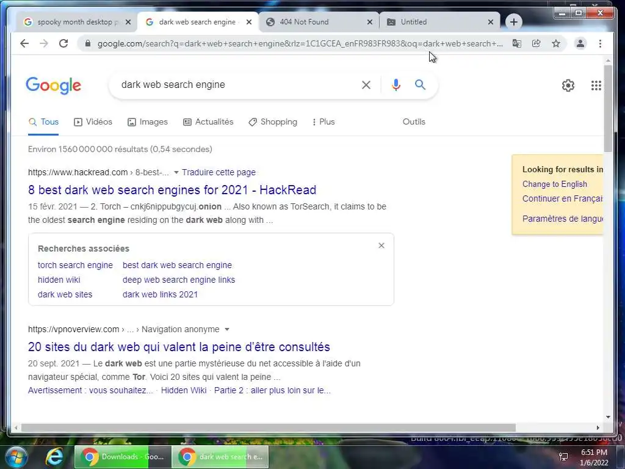Select the Tous results filter
Image resolution: width=625 pixels, height=469 pixels.
click(x=43, y=122)
